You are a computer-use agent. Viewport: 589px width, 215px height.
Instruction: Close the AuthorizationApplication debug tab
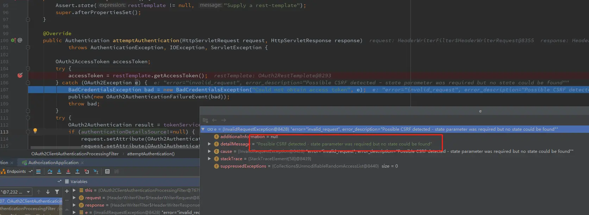coord(82,163)
